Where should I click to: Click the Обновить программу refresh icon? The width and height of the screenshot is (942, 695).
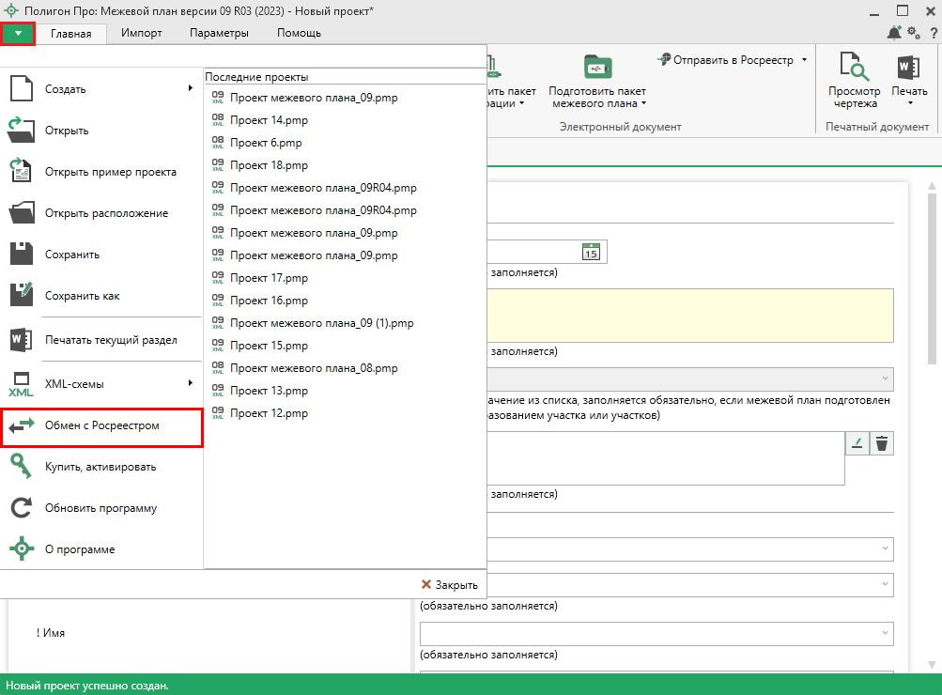click(x=22, y=508)
